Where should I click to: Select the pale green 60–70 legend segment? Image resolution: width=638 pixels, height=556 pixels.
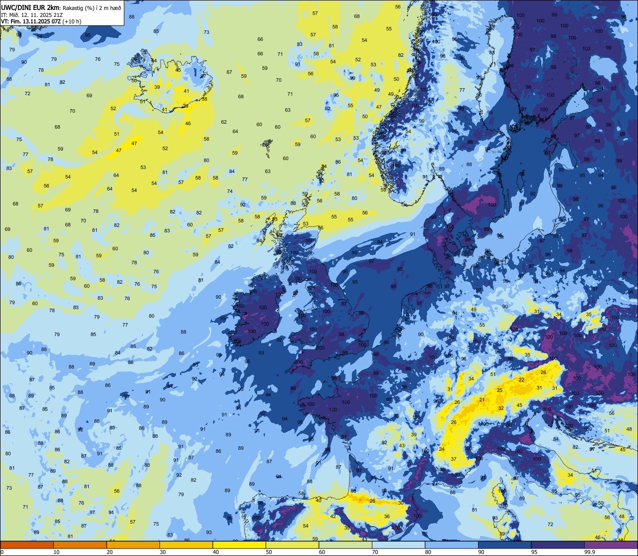pyautogui.click(x=345, y=545)
